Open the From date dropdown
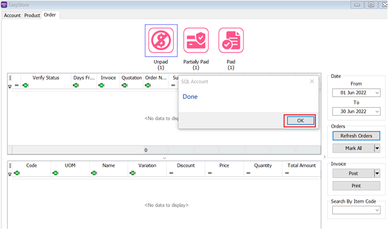Screen dimensions: 388x236 (x=377, y=93)
